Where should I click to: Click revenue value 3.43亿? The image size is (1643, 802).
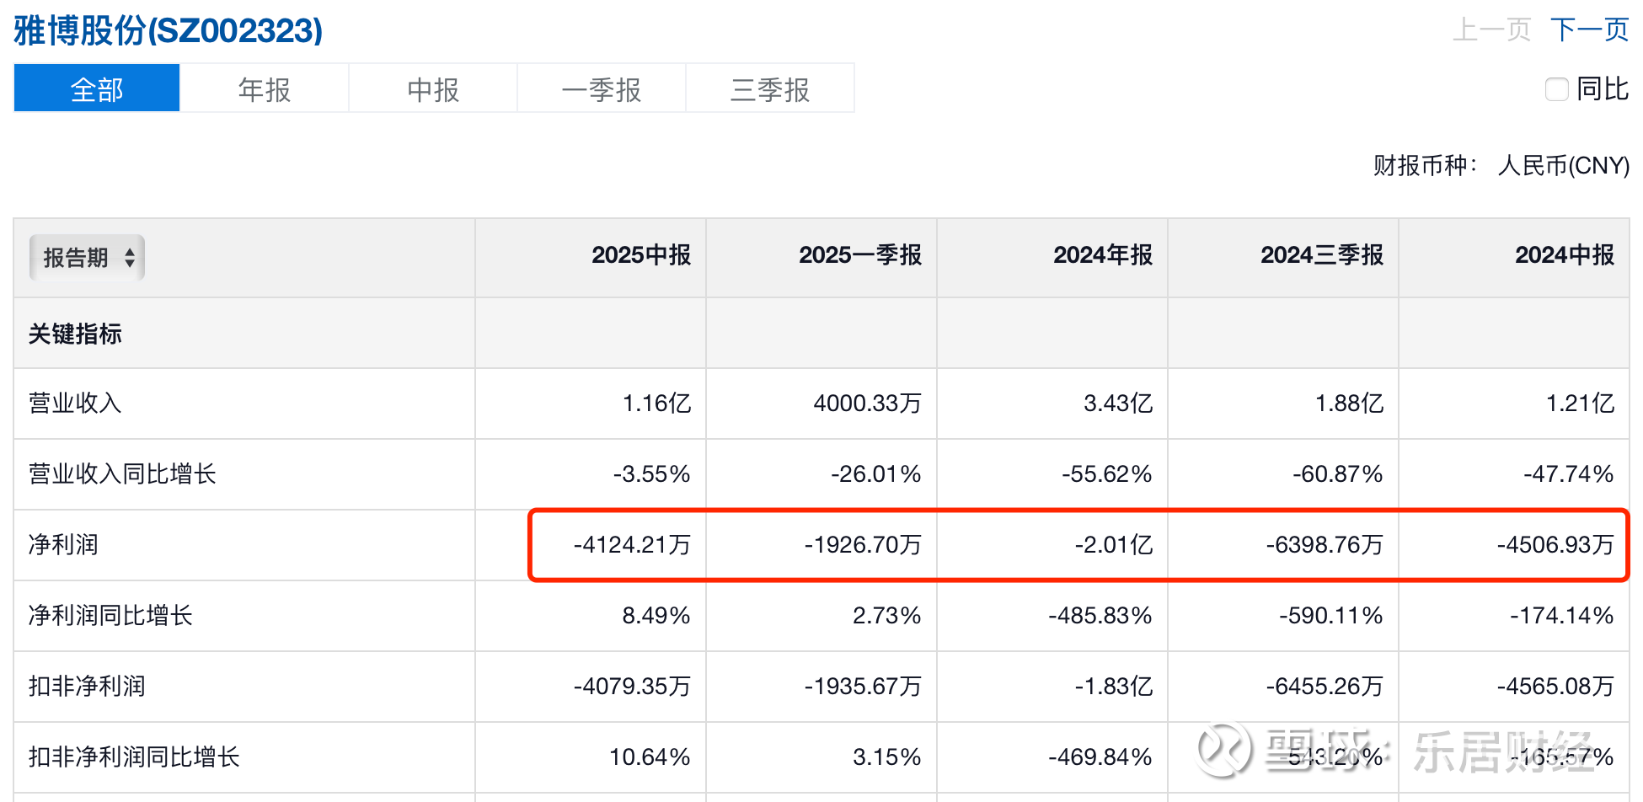1118,404
